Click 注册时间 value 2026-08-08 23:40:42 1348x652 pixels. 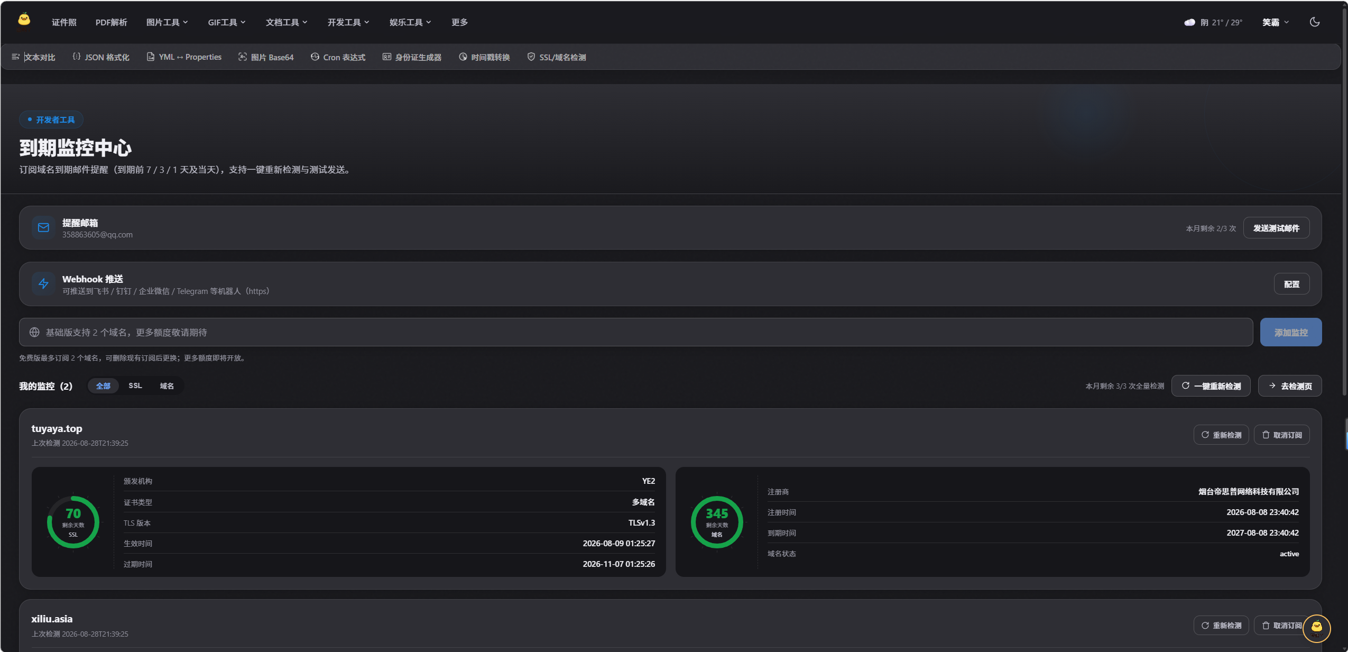click(1262, 512)
